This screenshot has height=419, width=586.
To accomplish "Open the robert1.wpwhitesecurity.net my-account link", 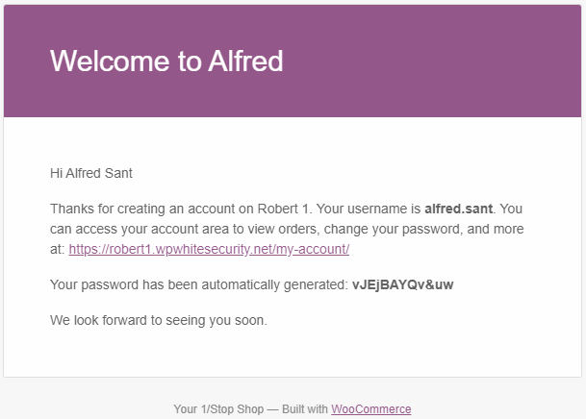I will (209, 249).
